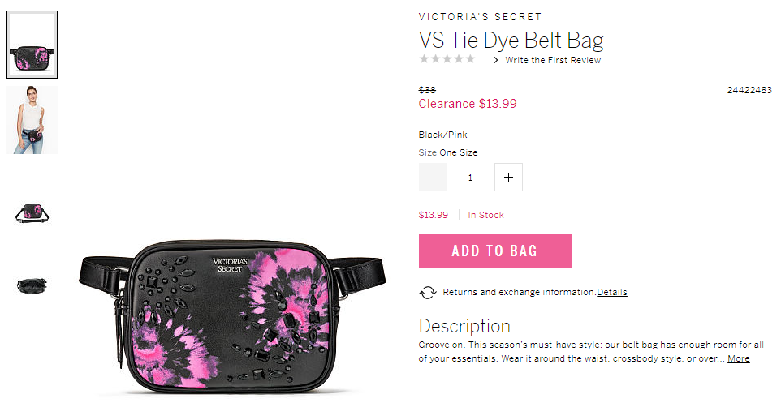The width and height of the screenshot is (781, 420).
Task: Select the Black/Pink color label
Action: (442, 135)
